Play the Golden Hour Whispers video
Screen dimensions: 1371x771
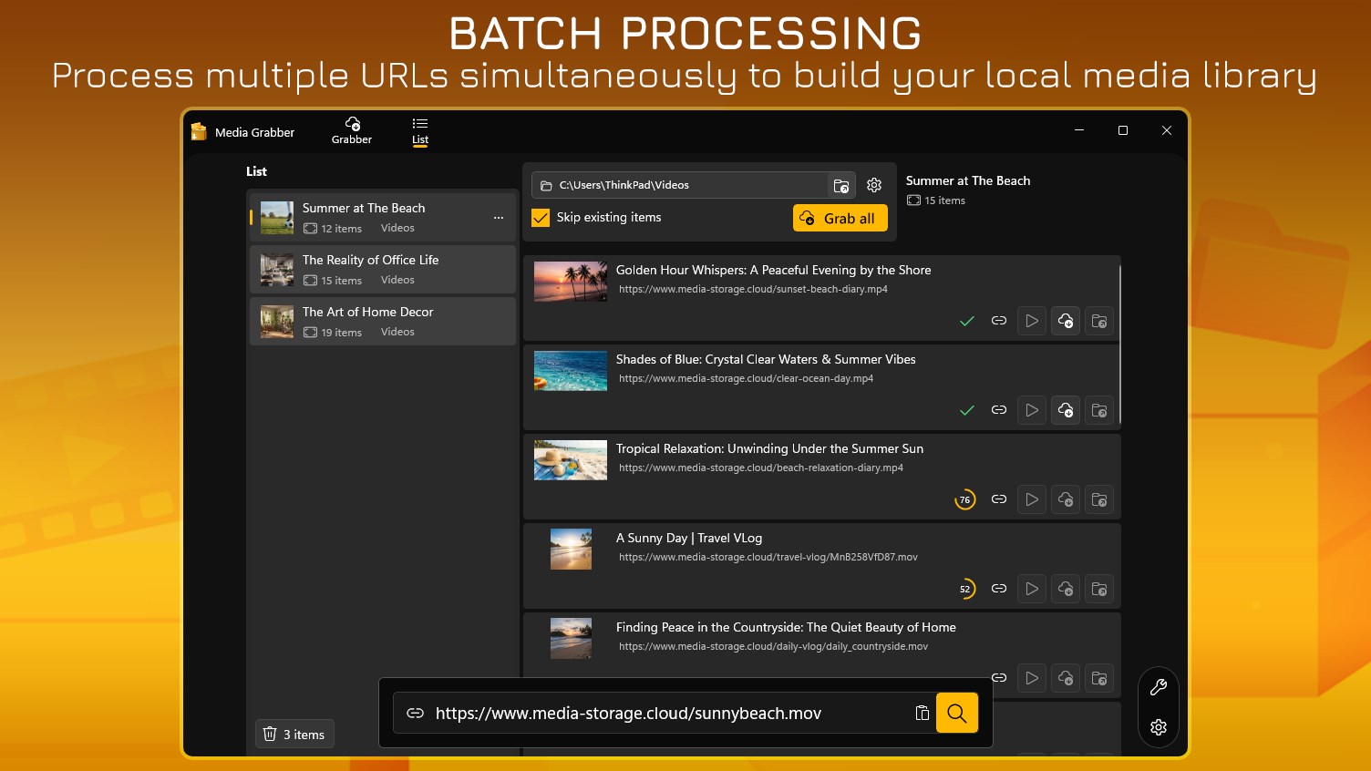pyautogui.click(x=1032, y=321)
